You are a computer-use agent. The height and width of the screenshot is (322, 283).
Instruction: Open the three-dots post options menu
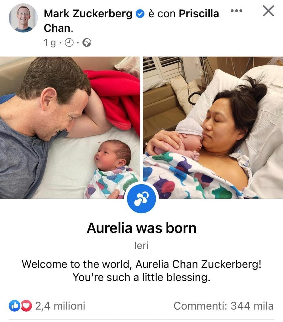(236, 11)
